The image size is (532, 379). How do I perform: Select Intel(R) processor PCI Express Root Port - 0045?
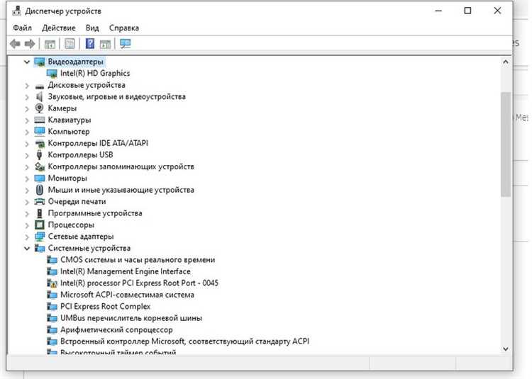(139, 283)
